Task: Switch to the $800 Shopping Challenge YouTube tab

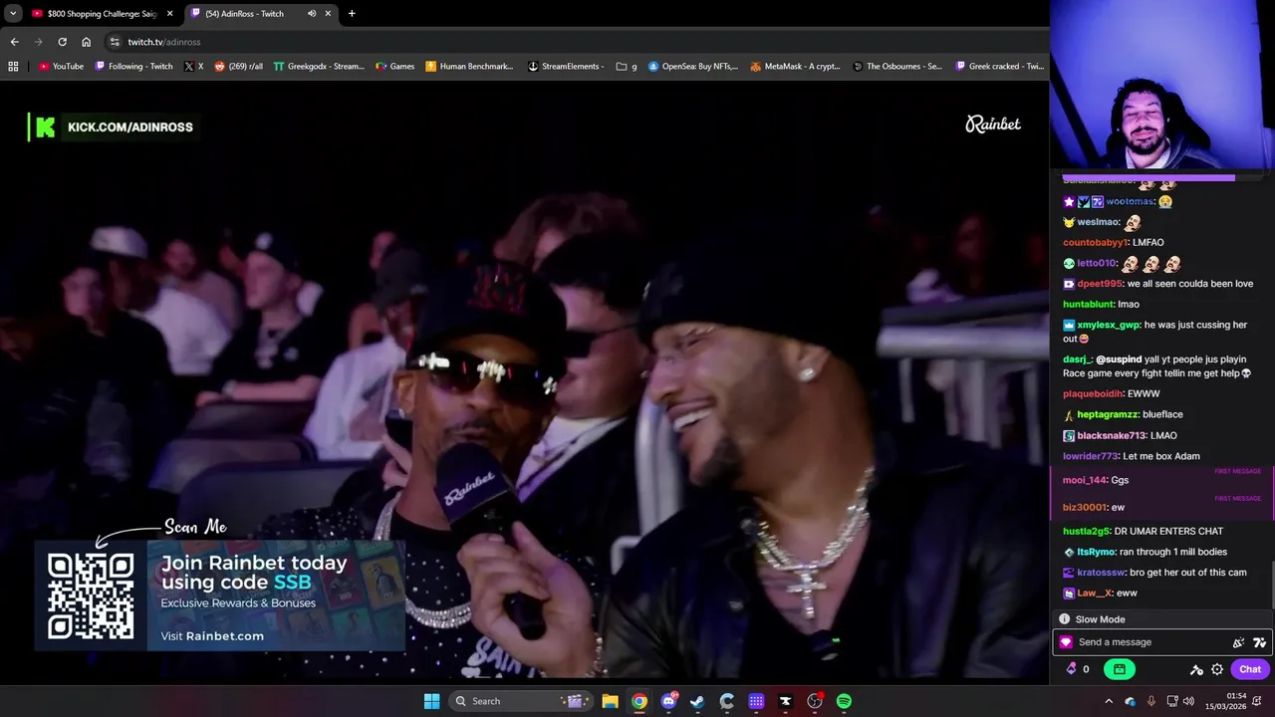Action: click(102, 14)
